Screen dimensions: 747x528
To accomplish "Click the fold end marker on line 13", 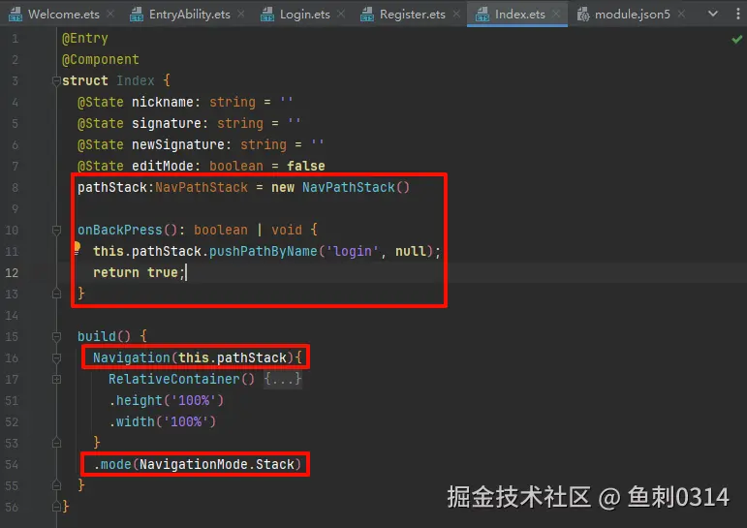I will 56,294.
